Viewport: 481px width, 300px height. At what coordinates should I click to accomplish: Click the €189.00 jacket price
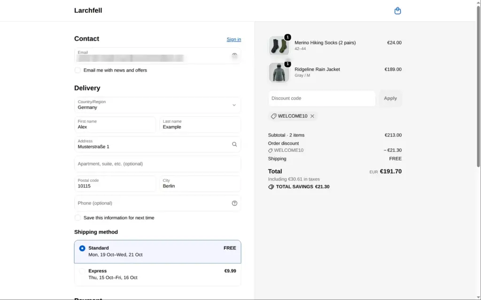click(393, 69)
